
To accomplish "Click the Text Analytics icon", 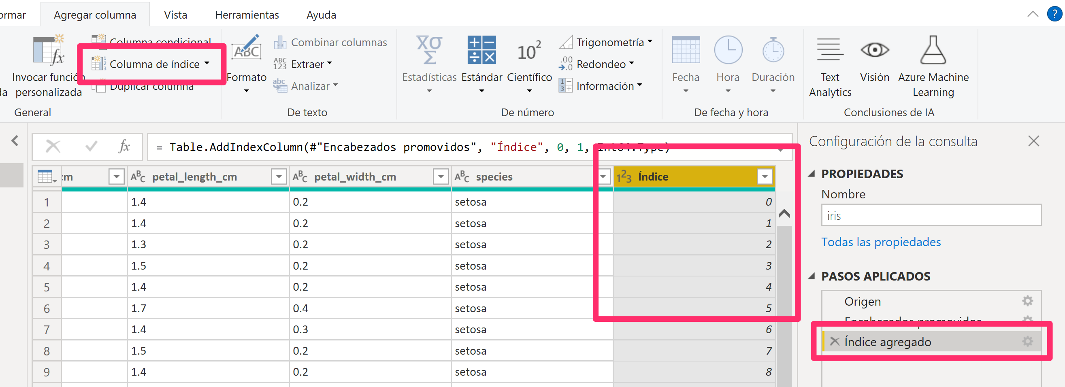I will point(830,50).
